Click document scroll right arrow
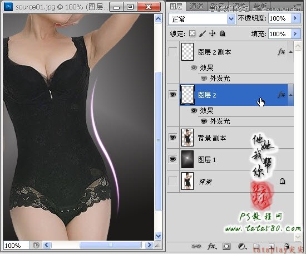306x254 pixels. (x=150, y=245)
